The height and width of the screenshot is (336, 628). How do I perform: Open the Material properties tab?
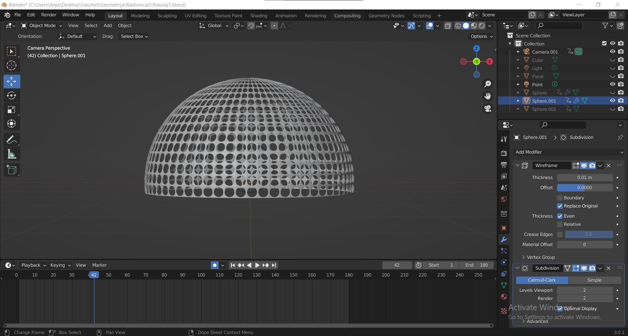pos(504,296)
